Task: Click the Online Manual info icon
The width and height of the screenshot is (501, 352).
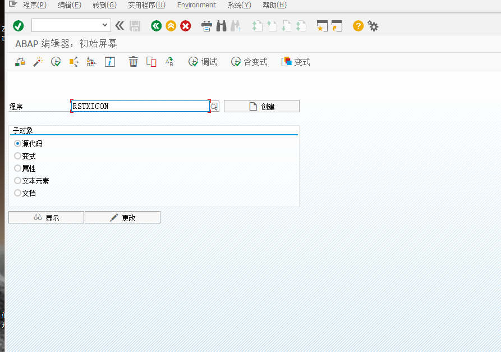Action: click(x=109, y=62)
